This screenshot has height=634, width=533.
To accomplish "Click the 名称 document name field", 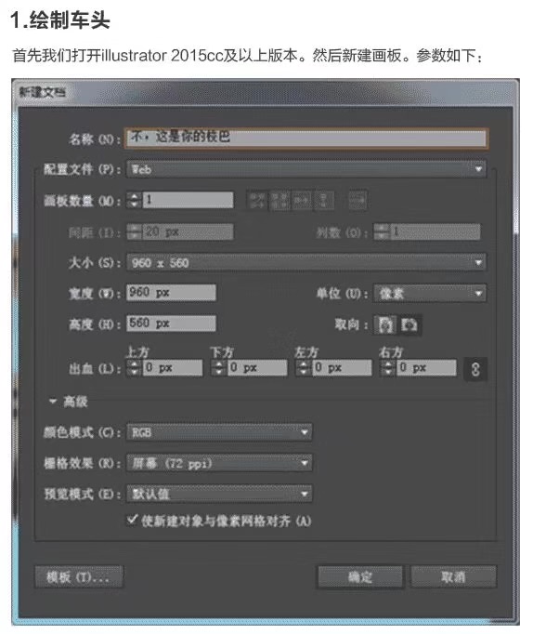I will click(x=306, y=138).
